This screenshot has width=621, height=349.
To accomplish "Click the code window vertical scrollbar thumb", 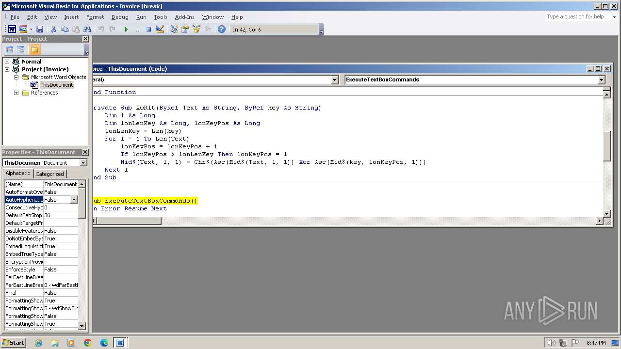I will [x=606, y=146].
